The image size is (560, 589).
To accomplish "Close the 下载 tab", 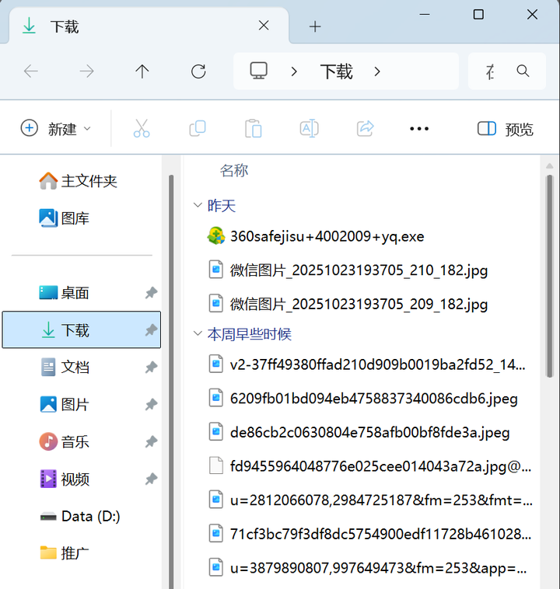I will 264,26.
